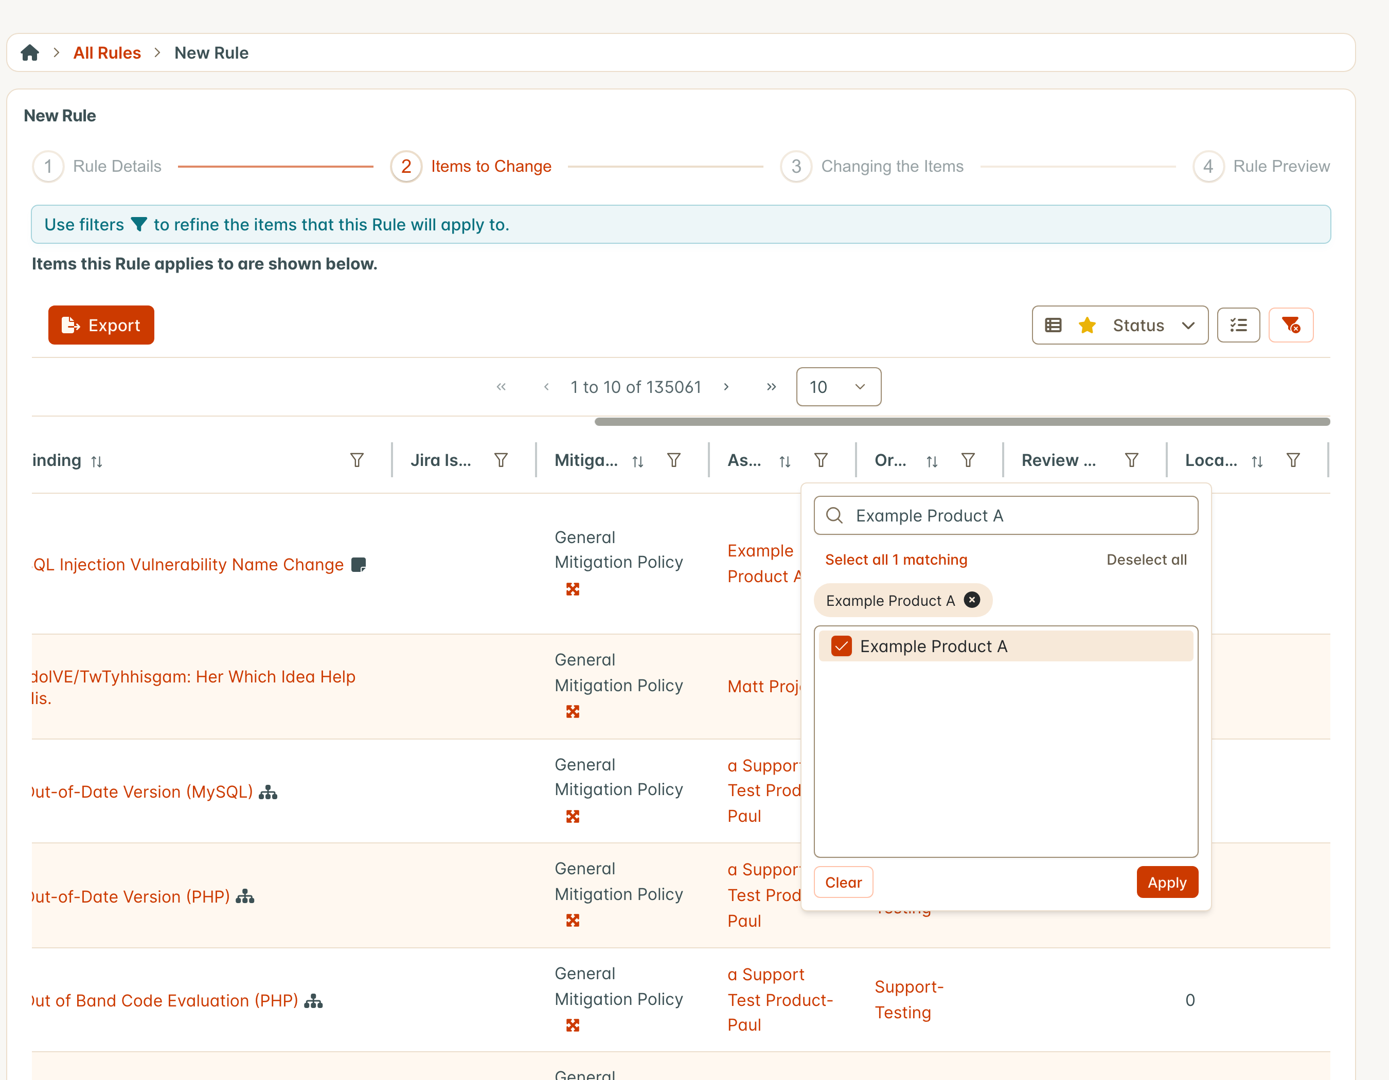The width and height of the screenshot is (1389, 1080).
Task: Click the hierarchy icon beside Out-of-Date Version (MySQL)
Action: [268, 792]
